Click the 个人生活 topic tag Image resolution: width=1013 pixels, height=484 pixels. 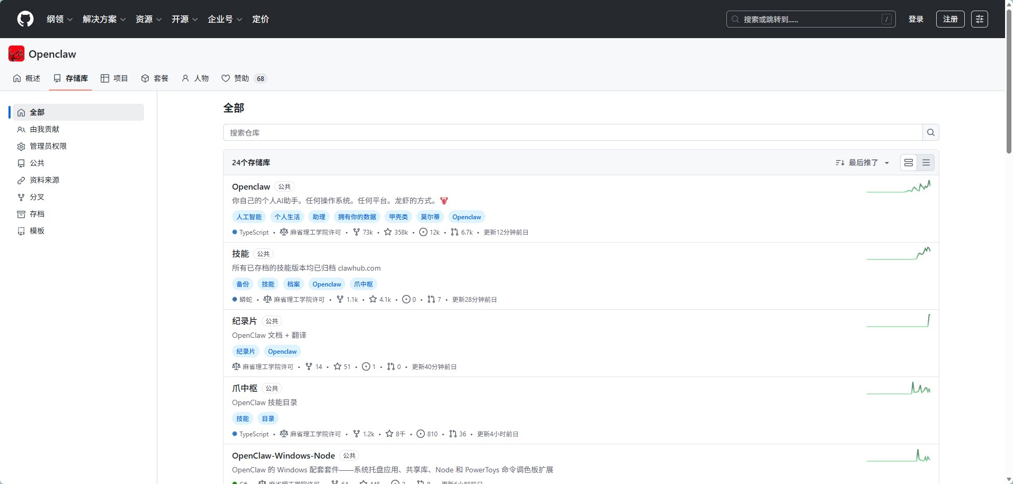point(287,217)
